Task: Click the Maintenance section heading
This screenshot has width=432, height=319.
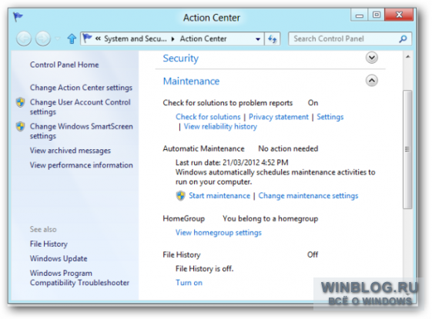Action: (191, 81)
